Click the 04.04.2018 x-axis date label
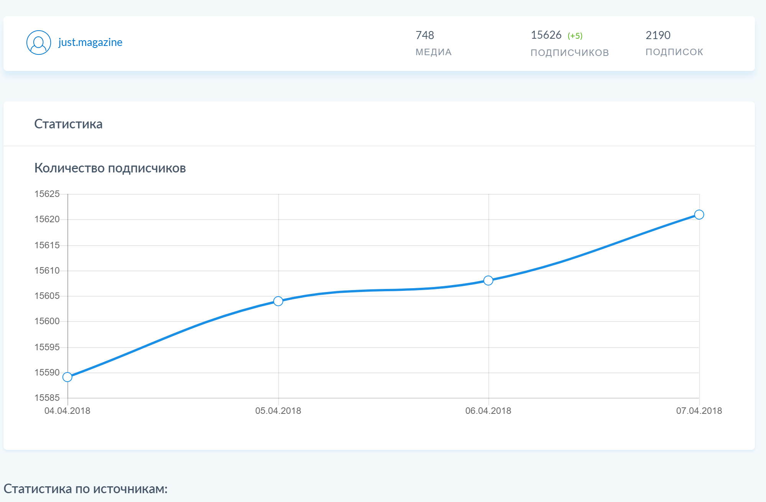 click(x=67, y=411)
